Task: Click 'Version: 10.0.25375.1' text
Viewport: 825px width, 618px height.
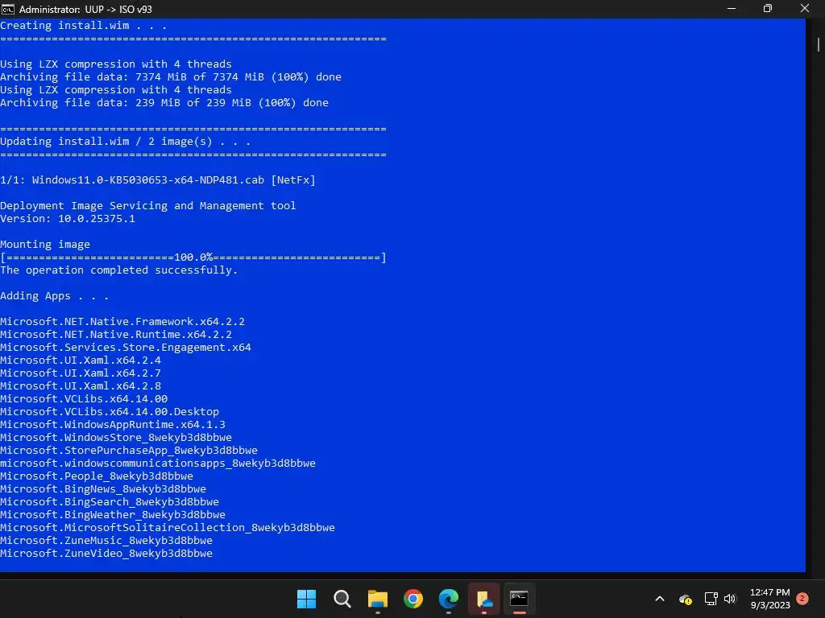Action: click(68, 219)
